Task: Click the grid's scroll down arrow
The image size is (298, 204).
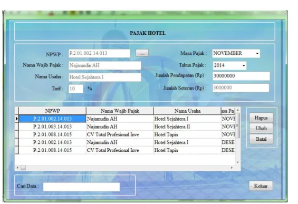Action: (x=237, y=162)
